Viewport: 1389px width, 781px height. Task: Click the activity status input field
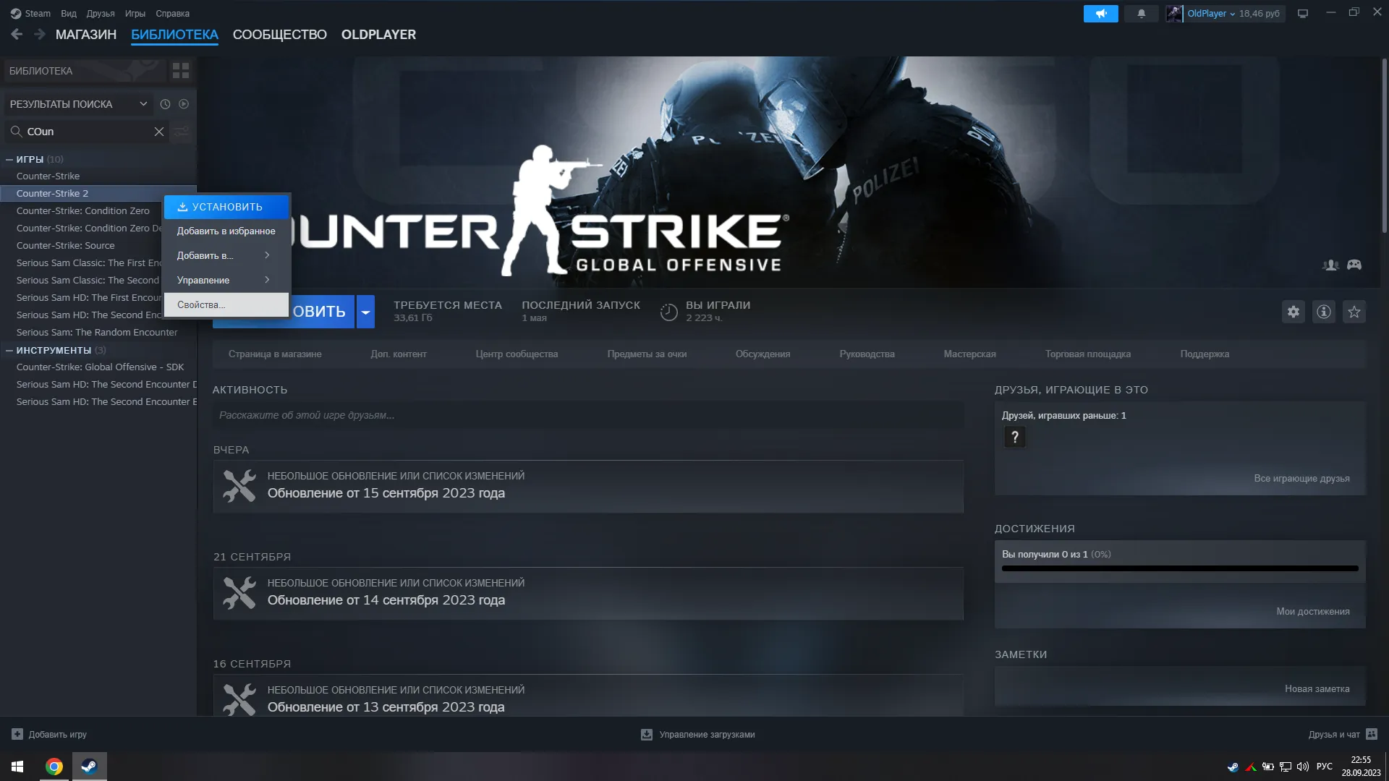pos(588,415)
